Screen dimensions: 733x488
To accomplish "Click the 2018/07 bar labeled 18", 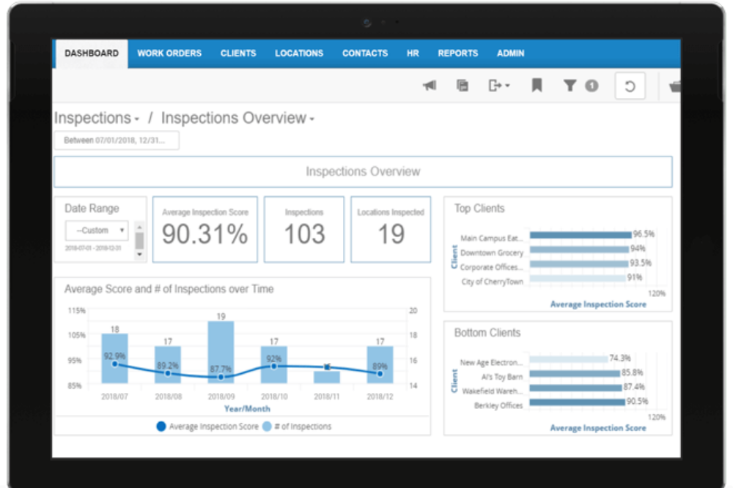I will tap(114, 359).
